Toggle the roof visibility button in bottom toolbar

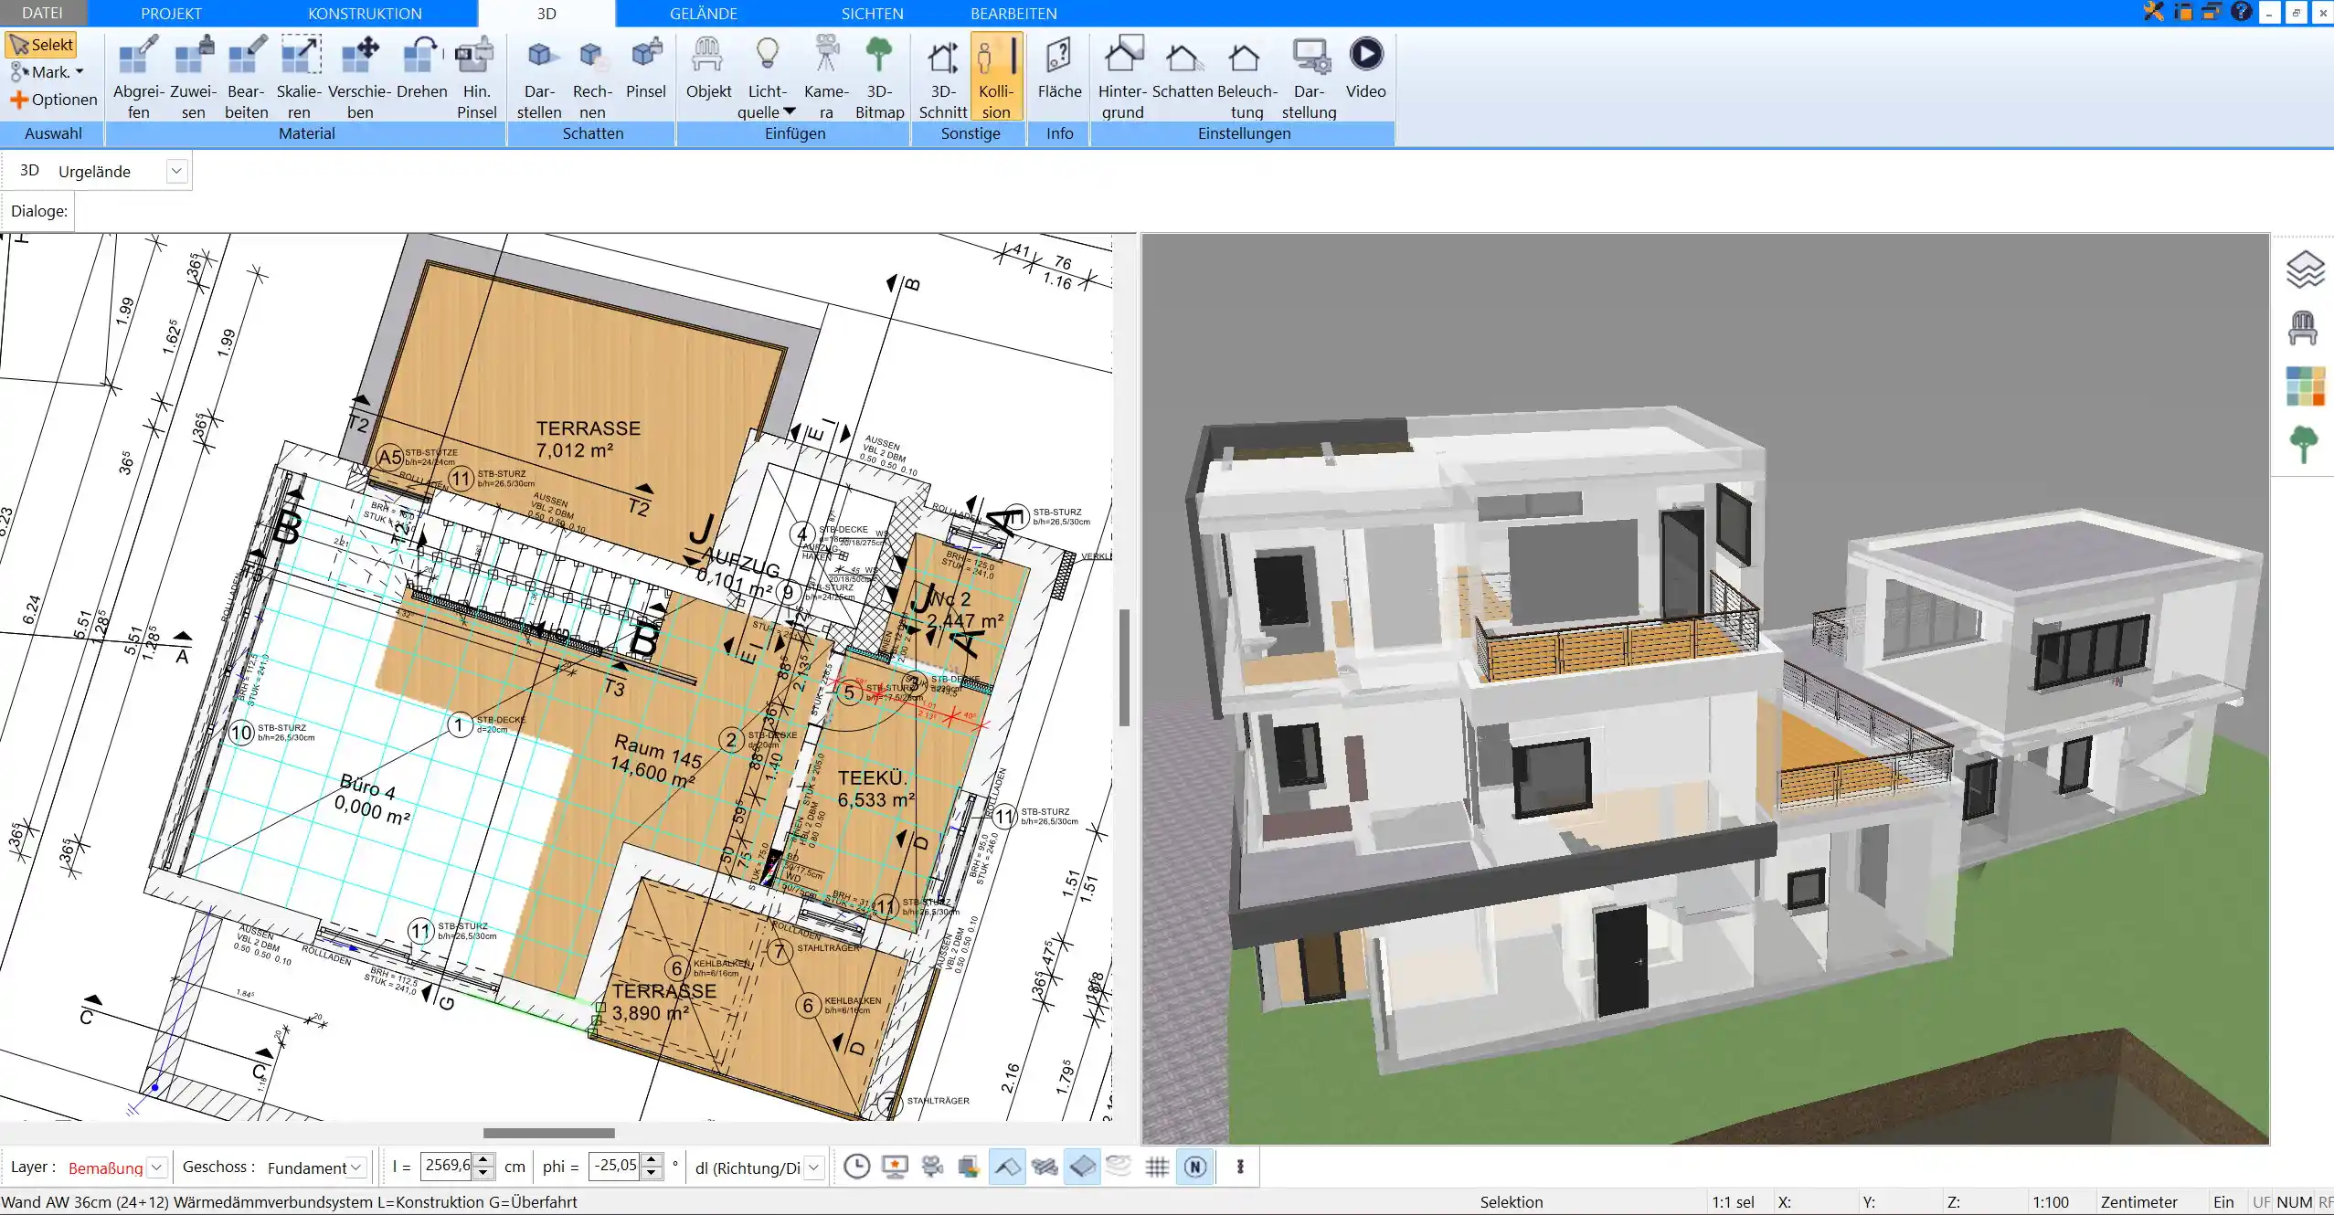click(x=1007, y=1167)
